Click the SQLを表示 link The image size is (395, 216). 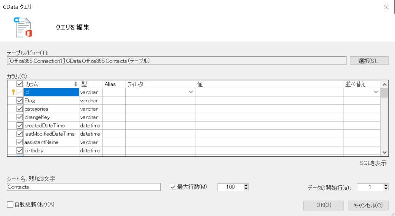(373, 163)
